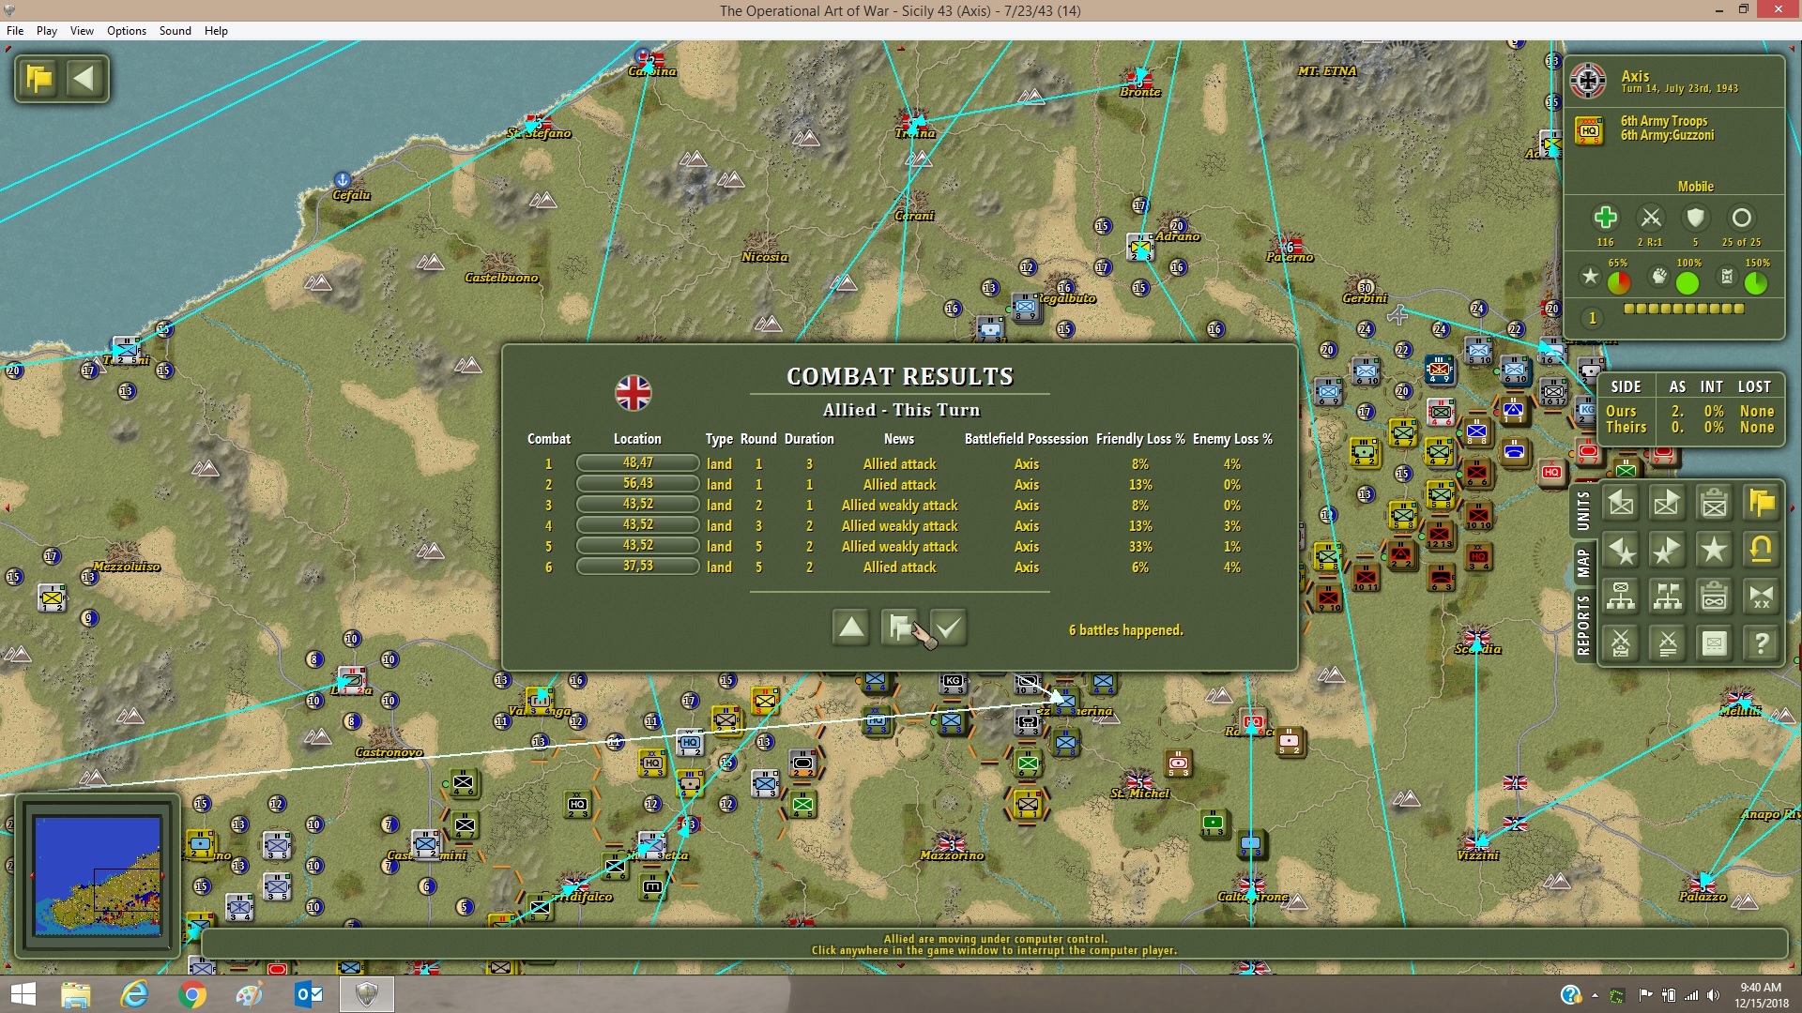Click the checkmark button in Combat Results
The width and height of the screenshot is (1802, 1013).
pyautogui.click(x=949, y=627)
